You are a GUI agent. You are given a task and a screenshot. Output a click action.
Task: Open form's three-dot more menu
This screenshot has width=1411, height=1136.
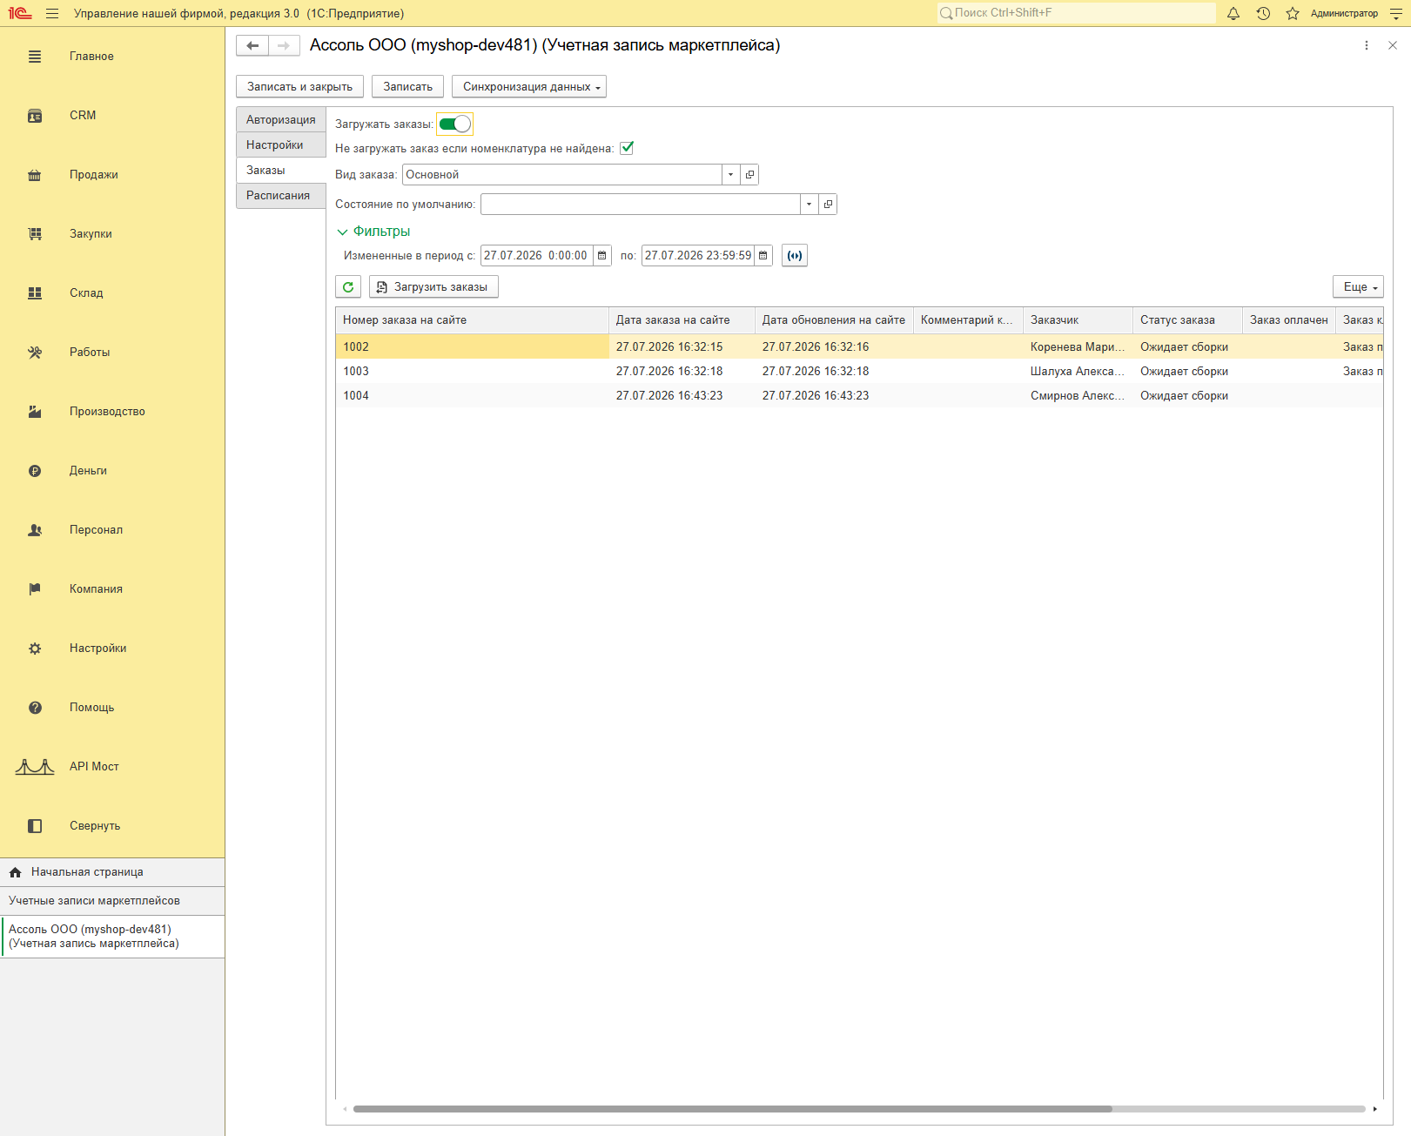point(1366,45)
